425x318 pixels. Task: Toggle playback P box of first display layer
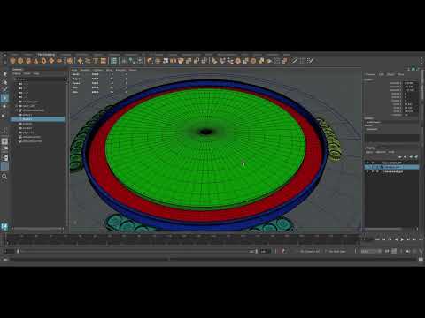pyautogui.click(x=373, y=163)
